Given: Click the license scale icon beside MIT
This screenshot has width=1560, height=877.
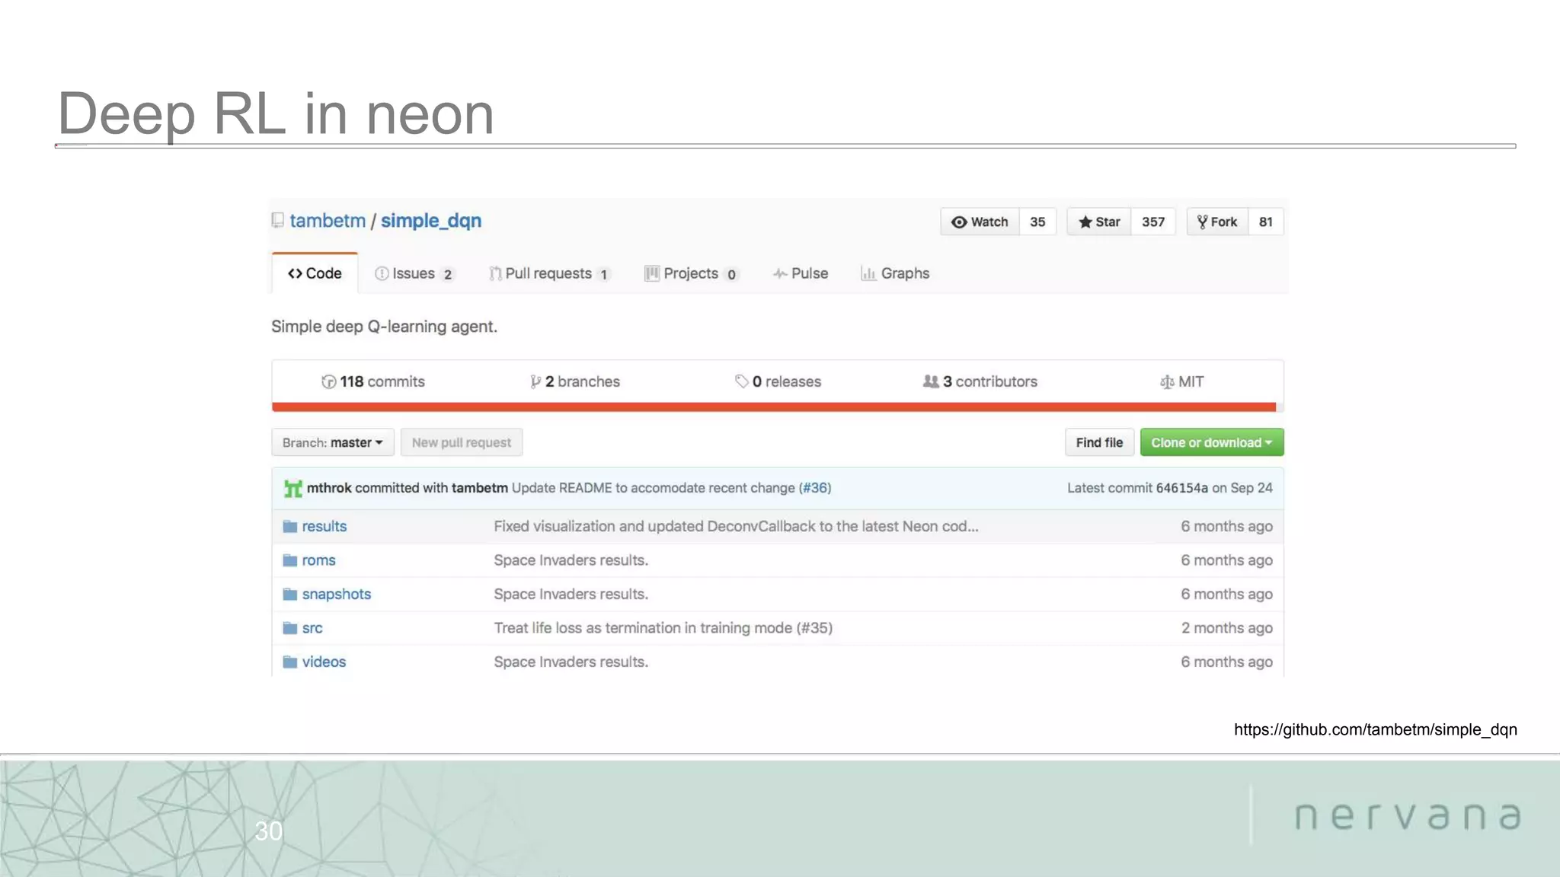Looking at the screenshot, I should coord(1167,381).
